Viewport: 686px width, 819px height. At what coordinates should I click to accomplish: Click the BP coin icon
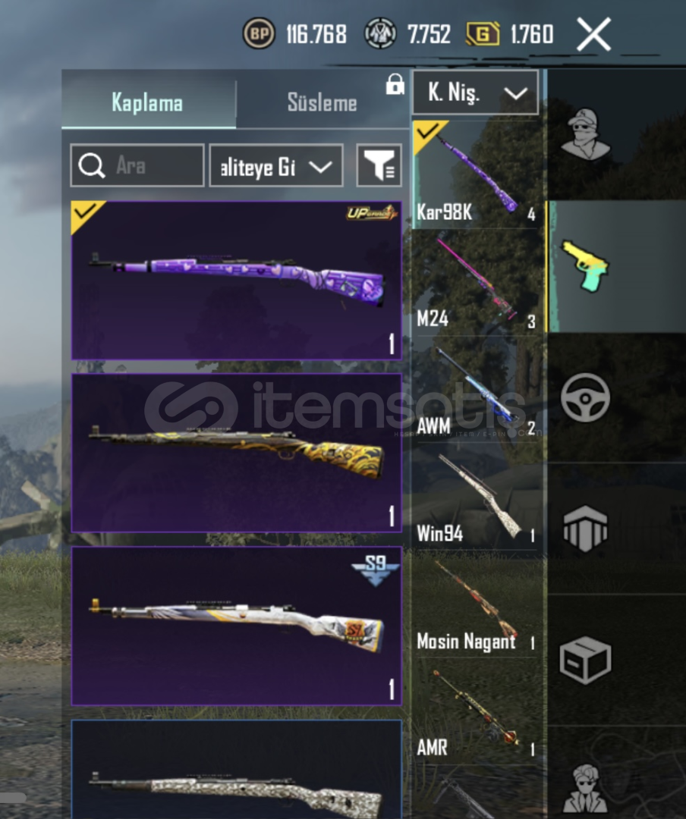(x=259, y=33)
